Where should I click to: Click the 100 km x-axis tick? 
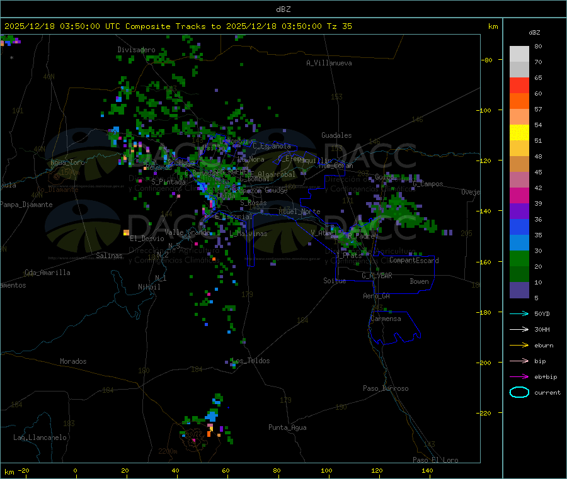[326, 470]
